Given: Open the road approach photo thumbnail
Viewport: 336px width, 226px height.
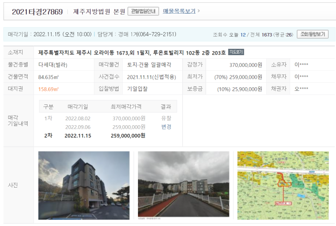Looking at the screenshot, I should (x=184, y=184).
